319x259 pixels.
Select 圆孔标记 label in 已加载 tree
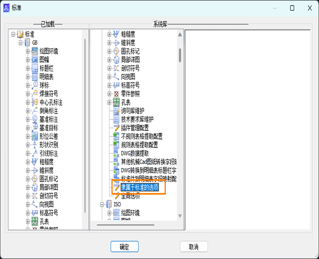tap(49, 179)
